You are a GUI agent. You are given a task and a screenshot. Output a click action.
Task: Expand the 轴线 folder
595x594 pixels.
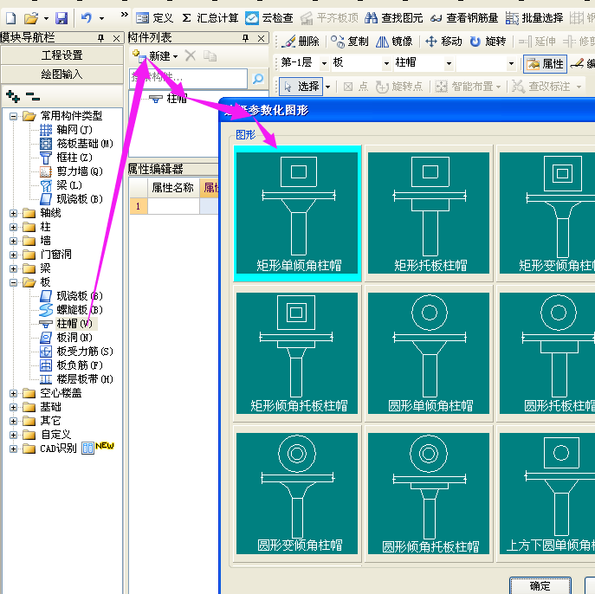point(13,213)
